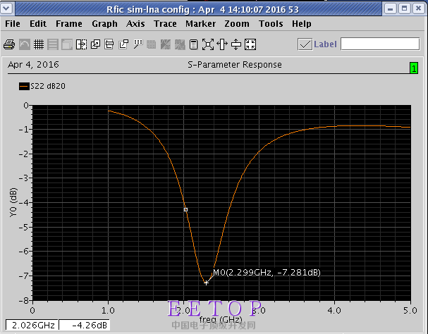Maximize the Rfic sim-lna window
This screenshot has width=428, height=334.
point(405,8)
